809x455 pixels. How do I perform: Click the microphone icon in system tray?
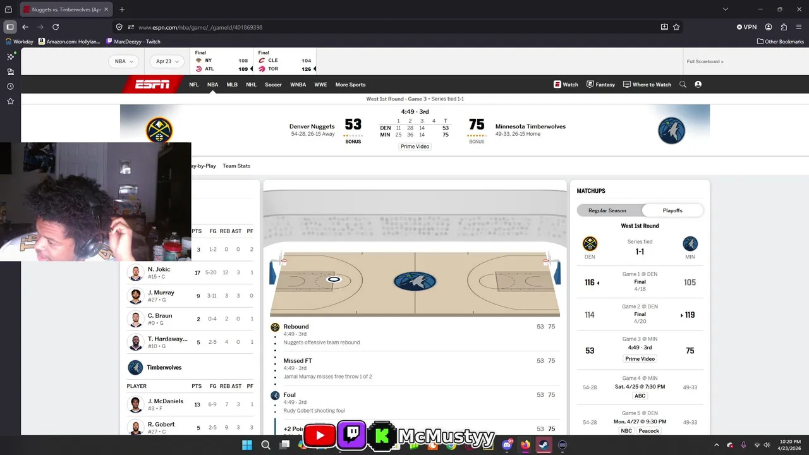pyautogui.click(x=743, y=446)
